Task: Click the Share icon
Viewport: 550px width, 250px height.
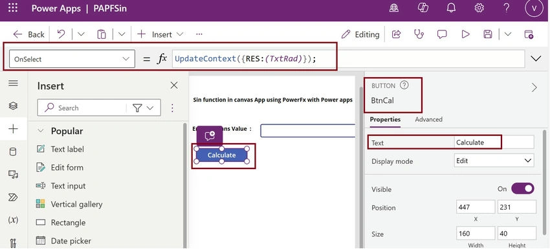Action: coord(397,34)
